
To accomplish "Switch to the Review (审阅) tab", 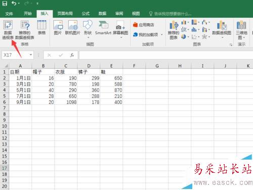I will pos(119,14).
